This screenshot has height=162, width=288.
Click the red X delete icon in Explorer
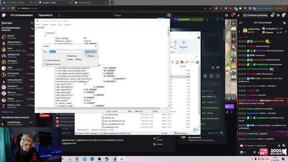[x=182, y=62]
